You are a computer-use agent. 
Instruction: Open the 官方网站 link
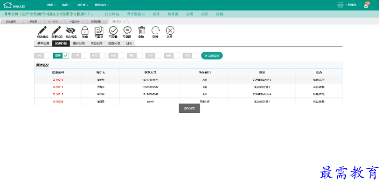coord(112,14)
